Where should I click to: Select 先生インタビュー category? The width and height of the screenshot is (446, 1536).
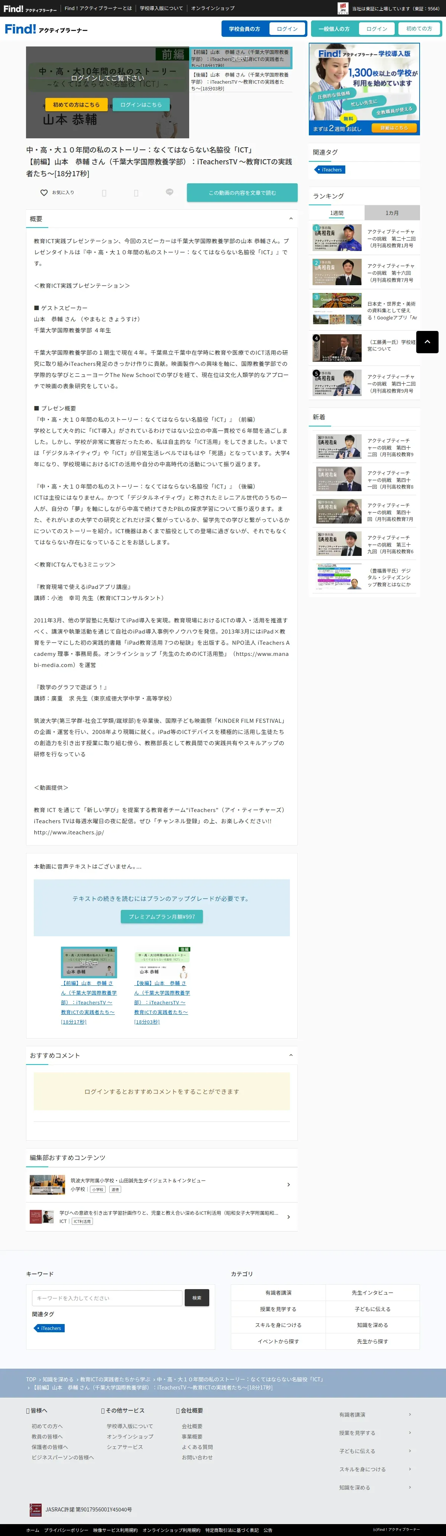(x=373, y=1293)
